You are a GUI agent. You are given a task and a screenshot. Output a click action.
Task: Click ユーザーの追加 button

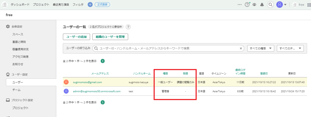[76, 37]
